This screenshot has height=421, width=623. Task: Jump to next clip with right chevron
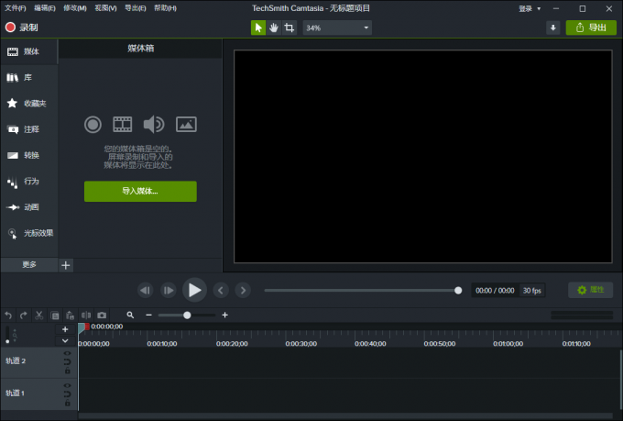click(243, 291)
